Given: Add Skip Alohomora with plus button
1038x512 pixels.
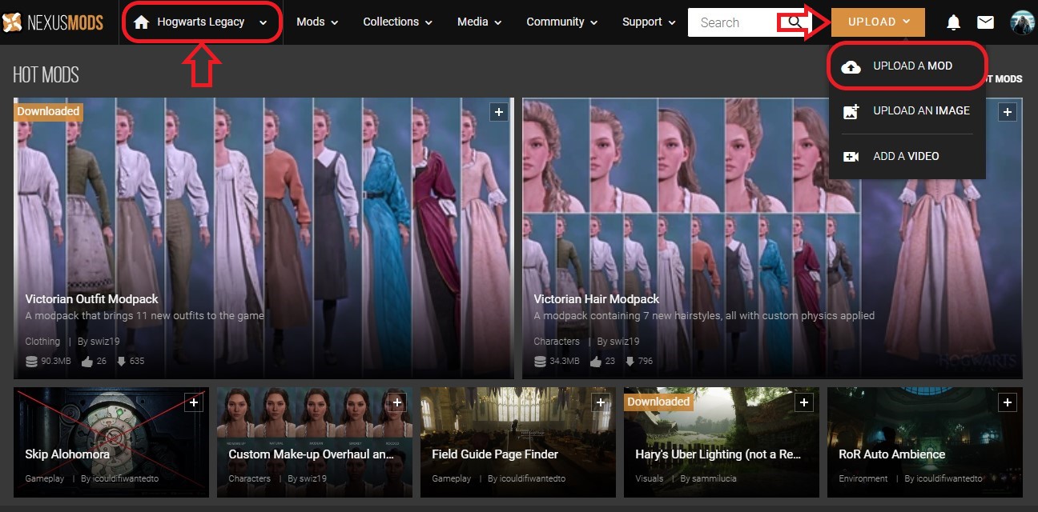Looking at the screenshot, I should (193, 402).
